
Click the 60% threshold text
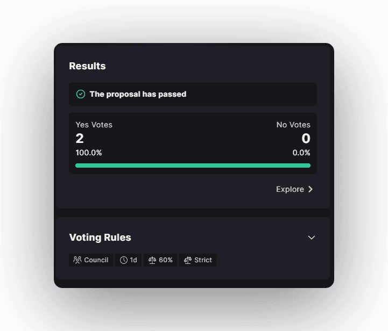pos(166,260)
